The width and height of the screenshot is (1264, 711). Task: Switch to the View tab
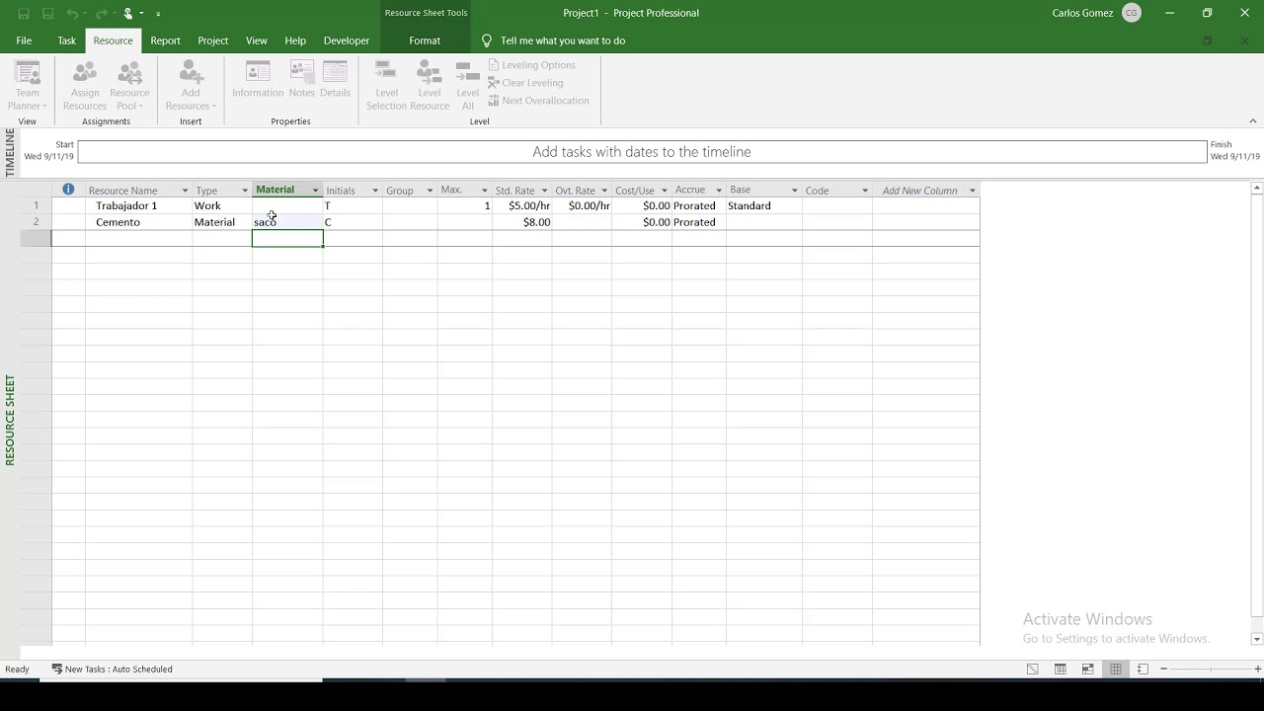(257, 40)
